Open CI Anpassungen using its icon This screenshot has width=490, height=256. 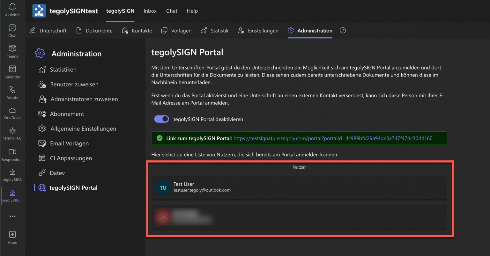(x=42, y=158)
